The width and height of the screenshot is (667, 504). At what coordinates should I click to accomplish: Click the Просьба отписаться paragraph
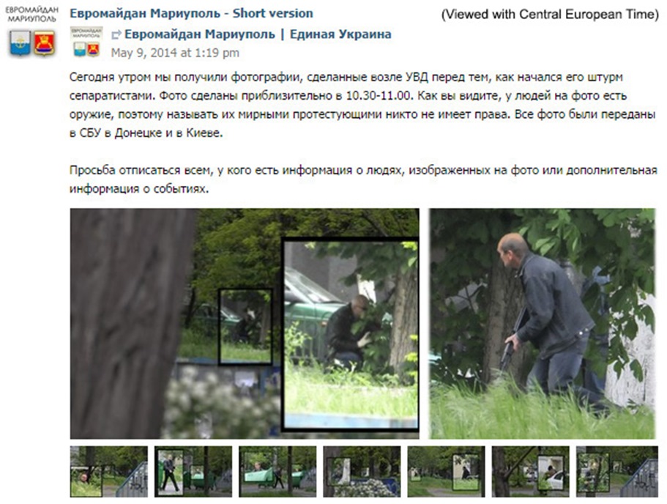363,179
